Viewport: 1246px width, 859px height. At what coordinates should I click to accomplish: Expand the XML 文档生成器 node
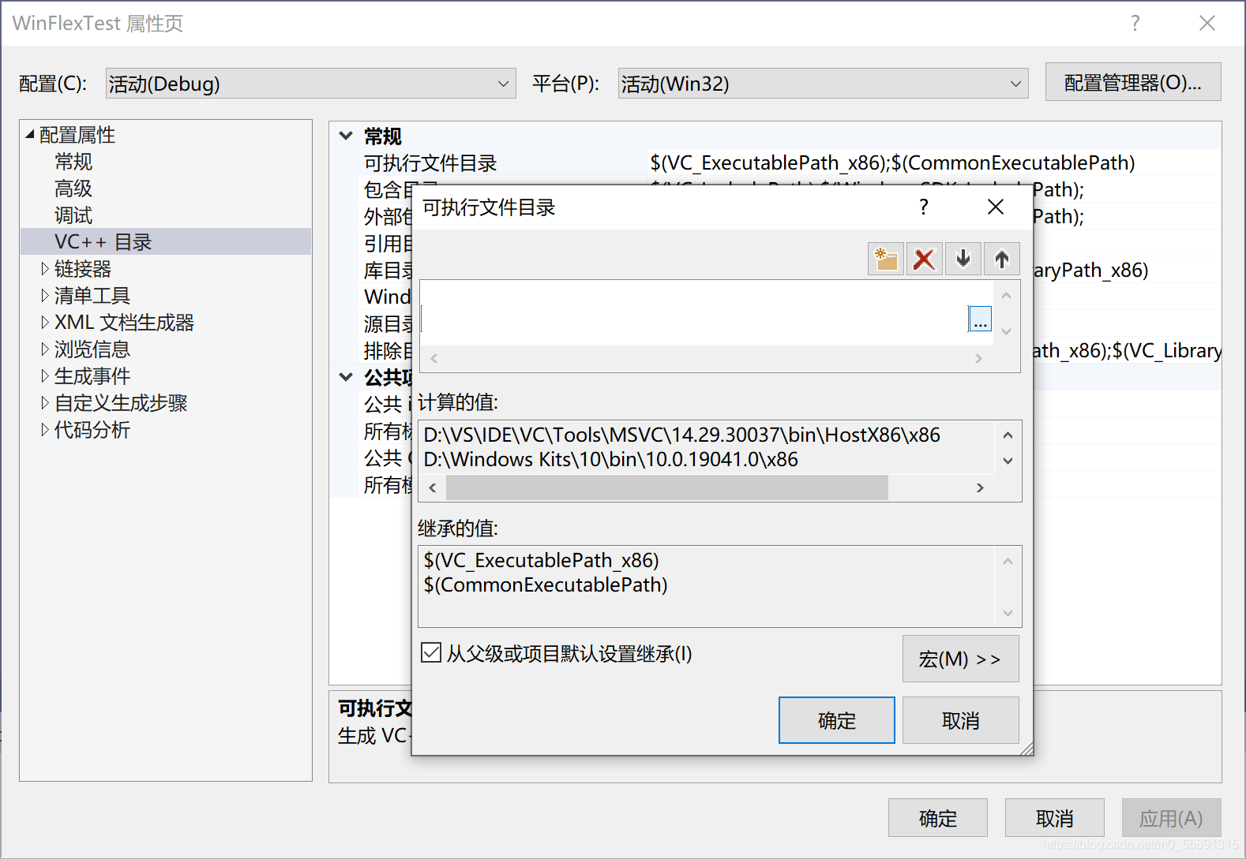click(45, 323)
